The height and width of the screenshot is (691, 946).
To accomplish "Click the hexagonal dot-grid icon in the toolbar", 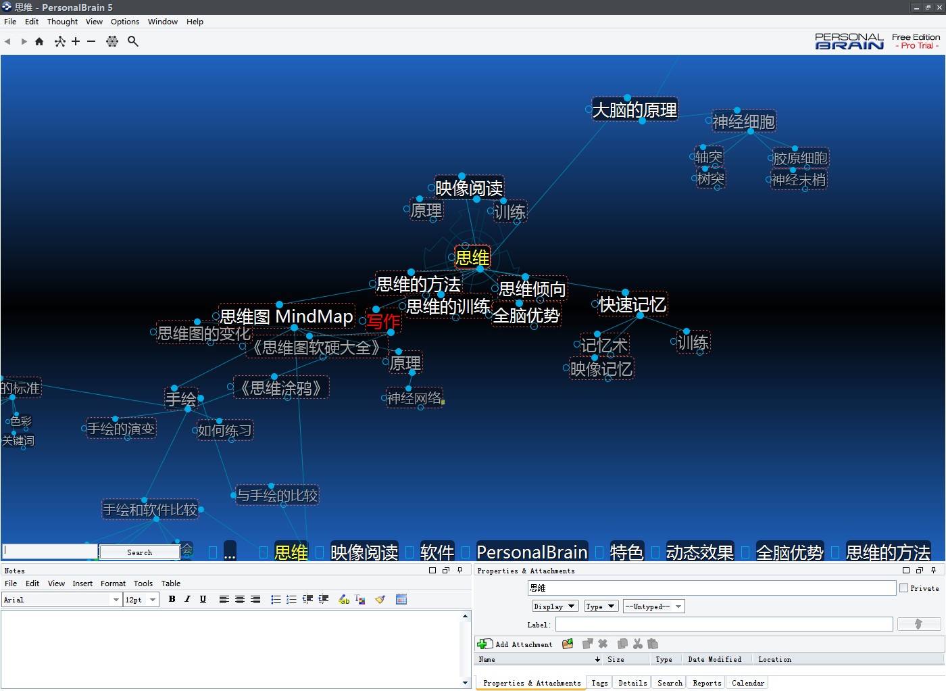I will pyautogui.click(x=112, y=42).
